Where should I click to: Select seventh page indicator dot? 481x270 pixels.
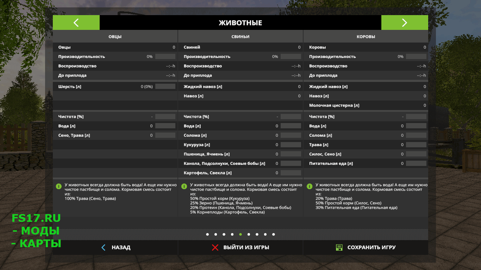(x=257, y=234)
